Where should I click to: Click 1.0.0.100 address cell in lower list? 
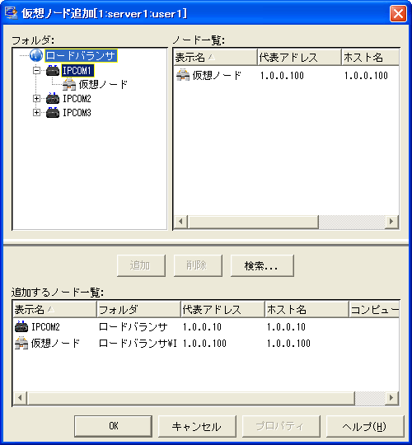204,344
